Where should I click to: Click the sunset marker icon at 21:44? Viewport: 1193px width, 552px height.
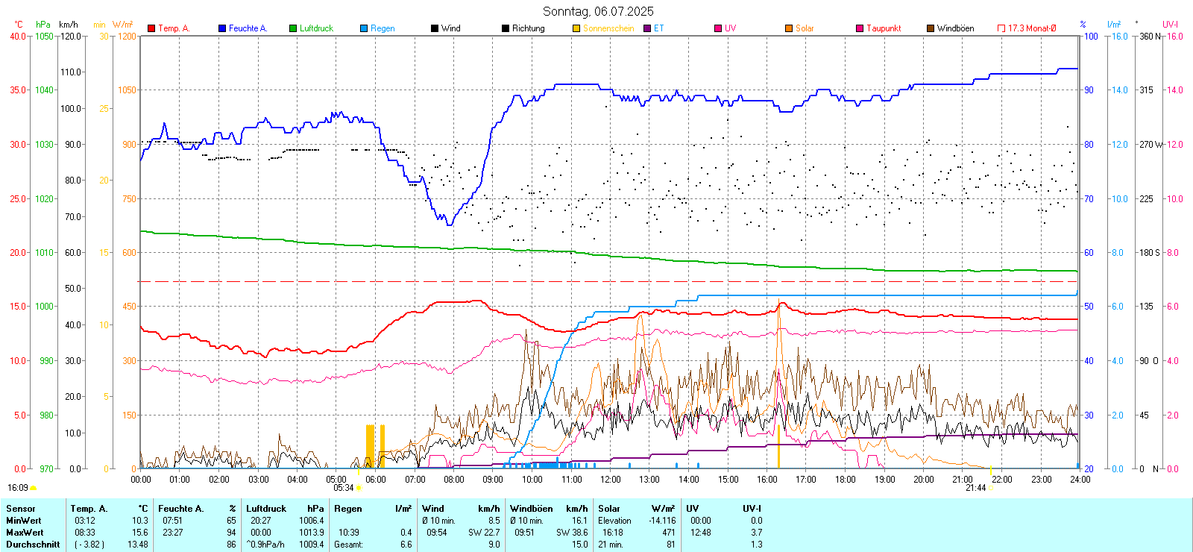(x=991, y=488)
